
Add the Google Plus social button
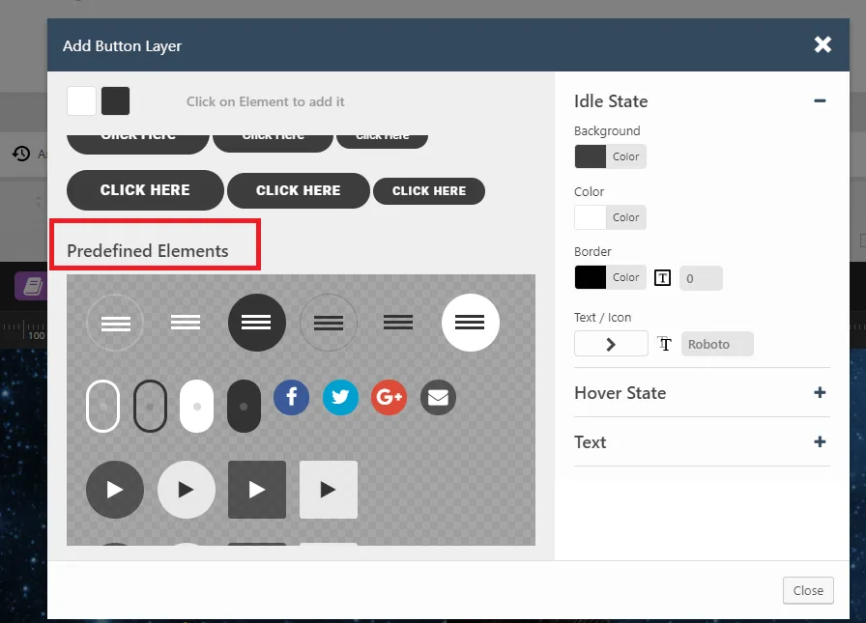click(389, 397)
